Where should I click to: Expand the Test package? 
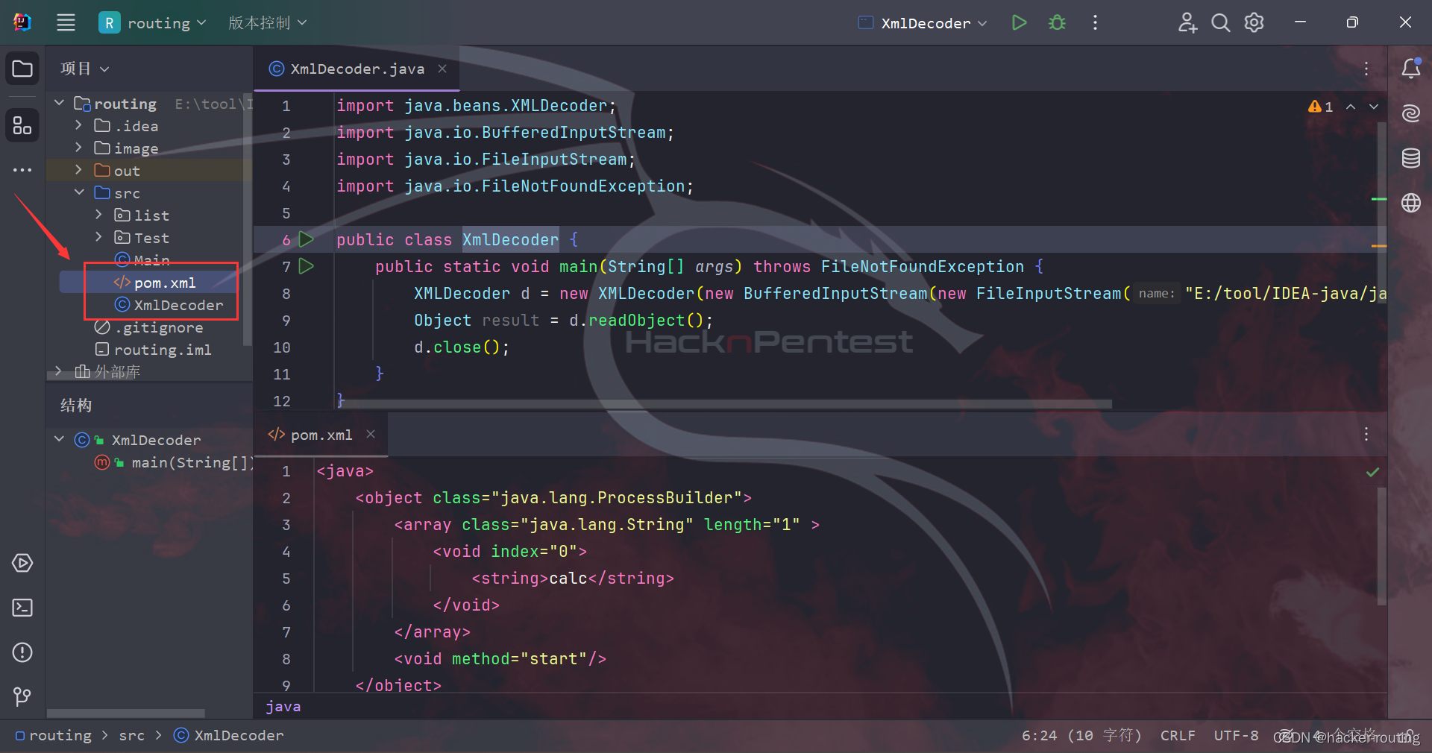[98, 237]
